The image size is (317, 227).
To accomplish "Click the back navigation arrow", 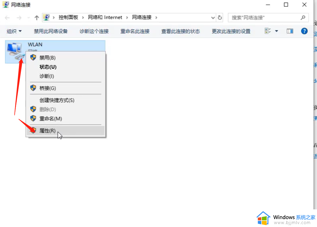I will [x=7, y=18].
